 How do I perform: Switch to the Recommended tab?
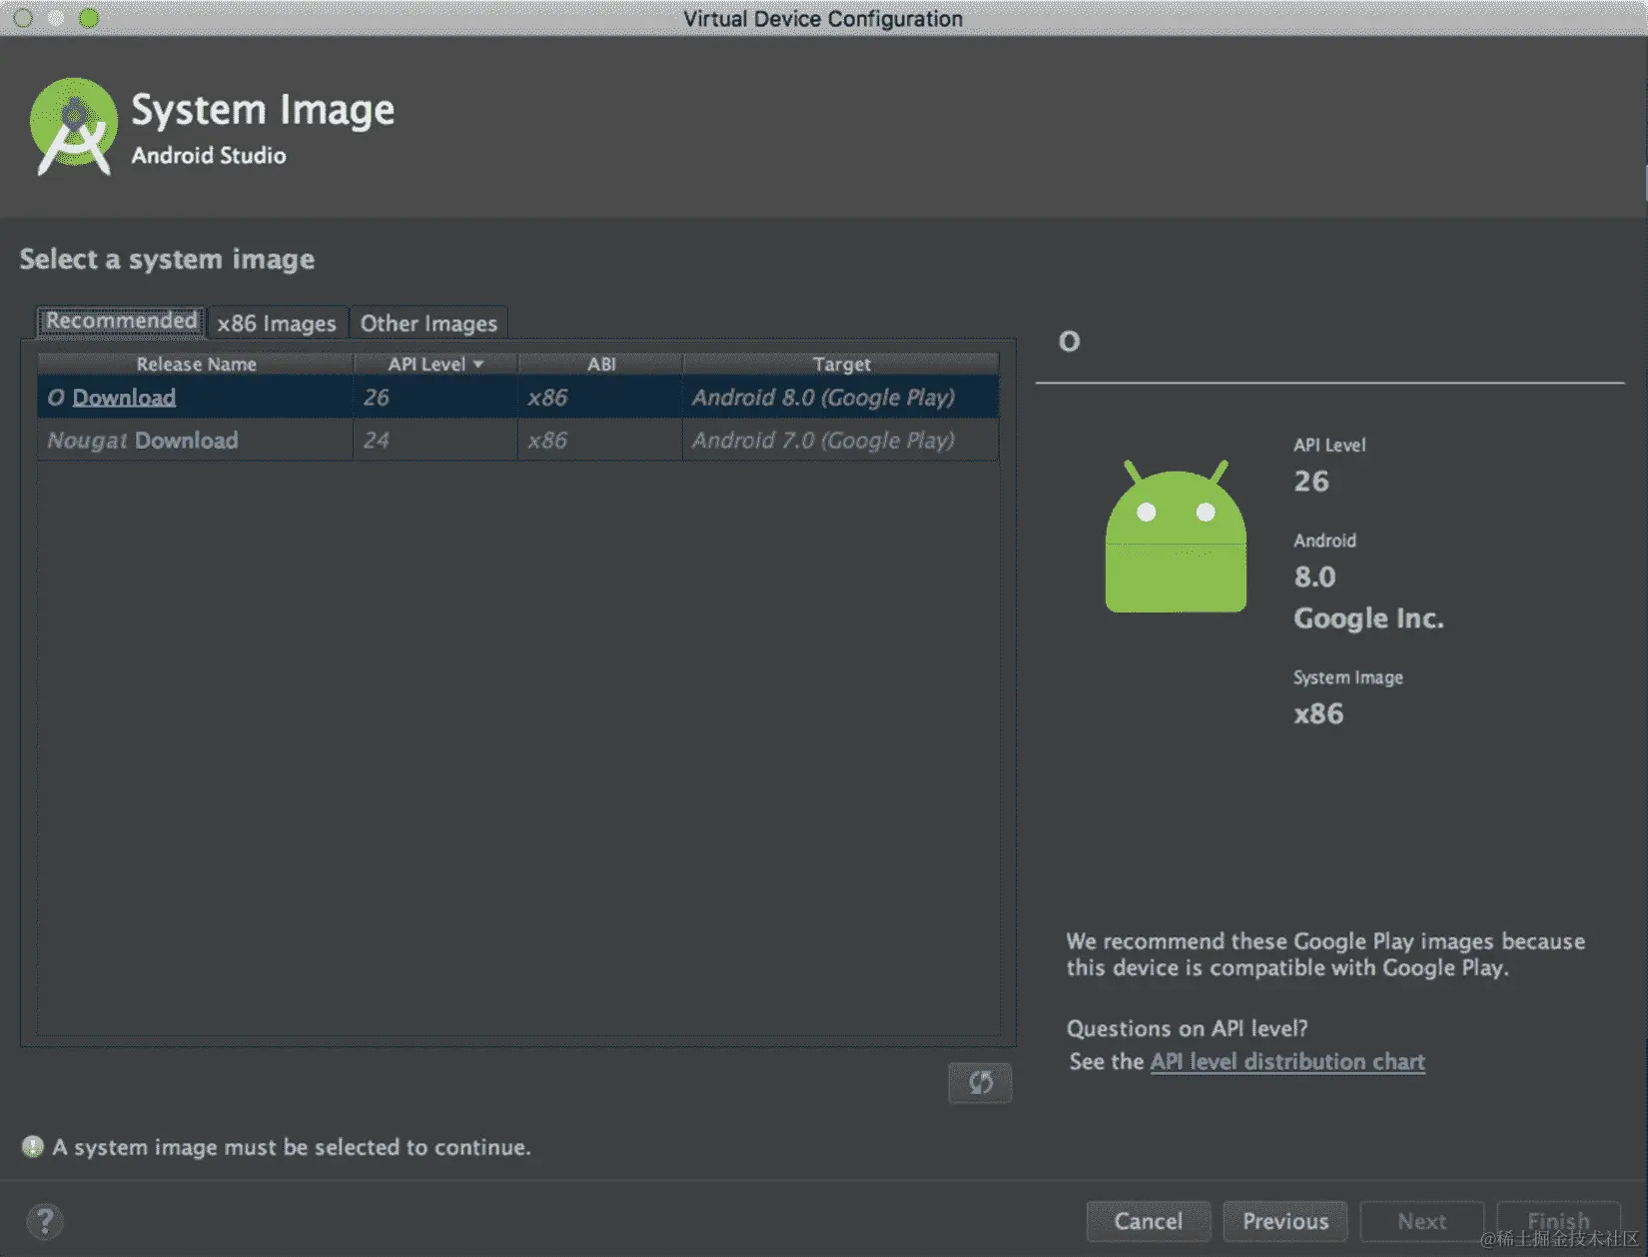121,321
